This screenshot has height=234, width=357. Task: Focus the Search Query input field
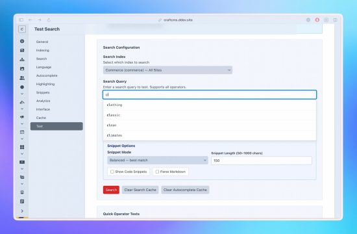pyautogui.click(x=210, y=95)
